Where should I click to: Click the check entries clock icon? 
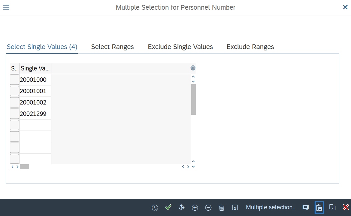coord(155,207)
